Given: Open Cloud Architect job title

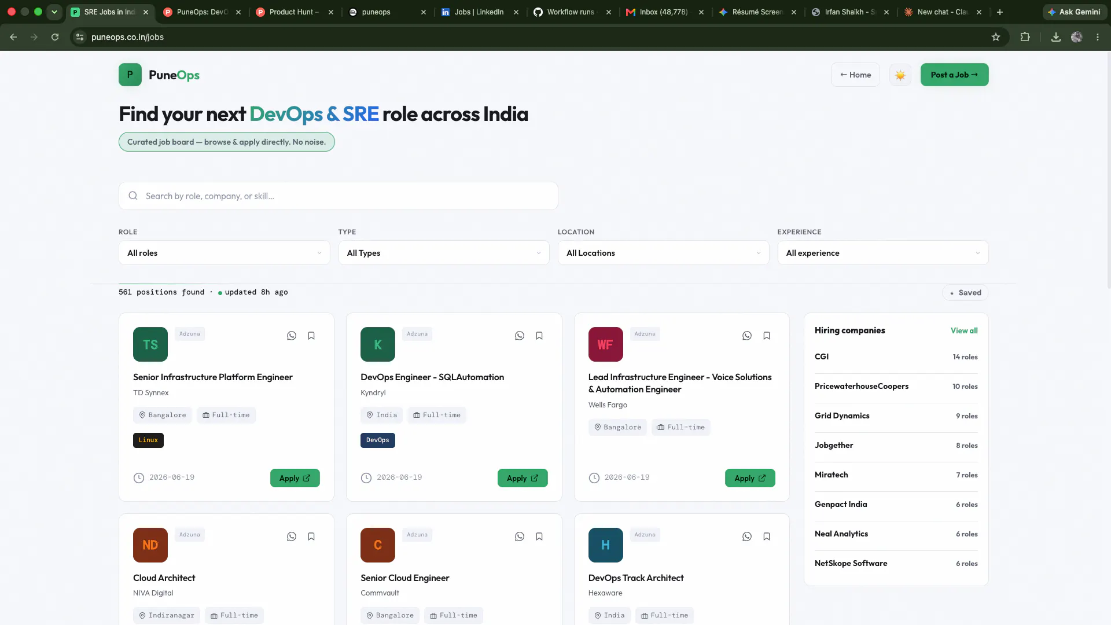Looking at the screenshot, I should (164, 578).
